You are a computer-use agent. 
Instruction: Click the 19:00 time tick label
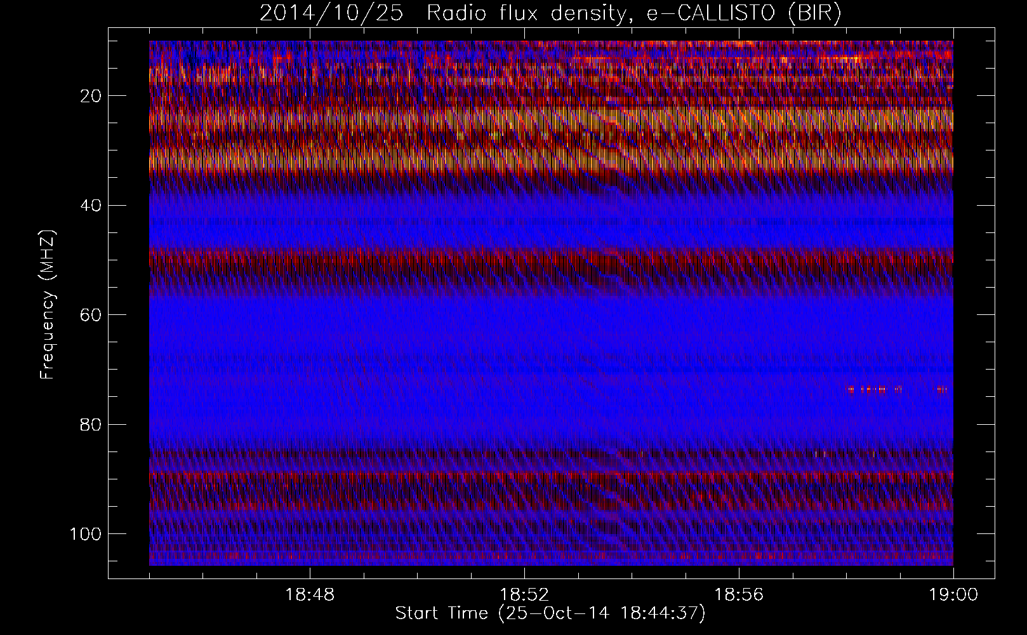point(953,595)
